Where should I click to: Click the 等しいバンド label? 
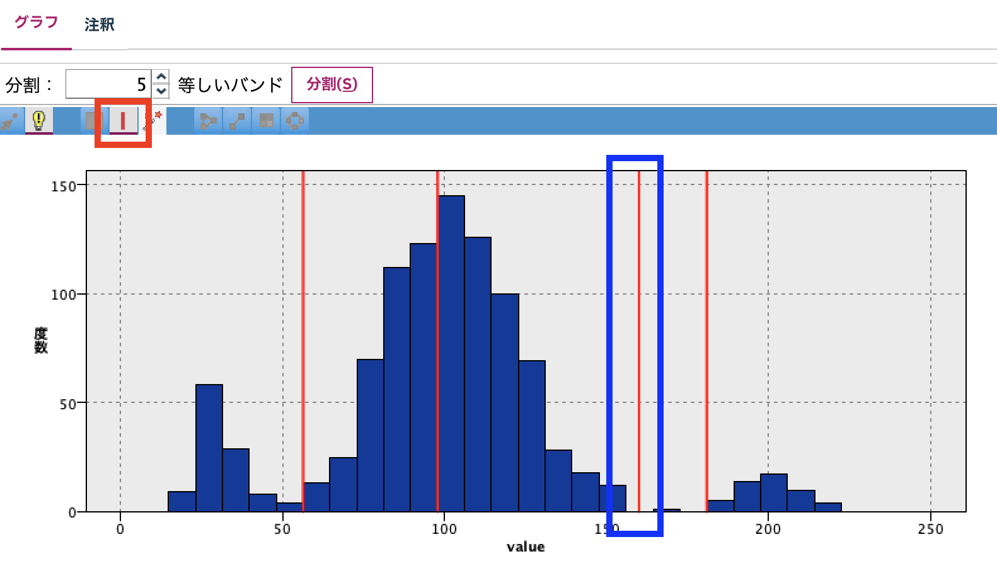coord(230,84)
